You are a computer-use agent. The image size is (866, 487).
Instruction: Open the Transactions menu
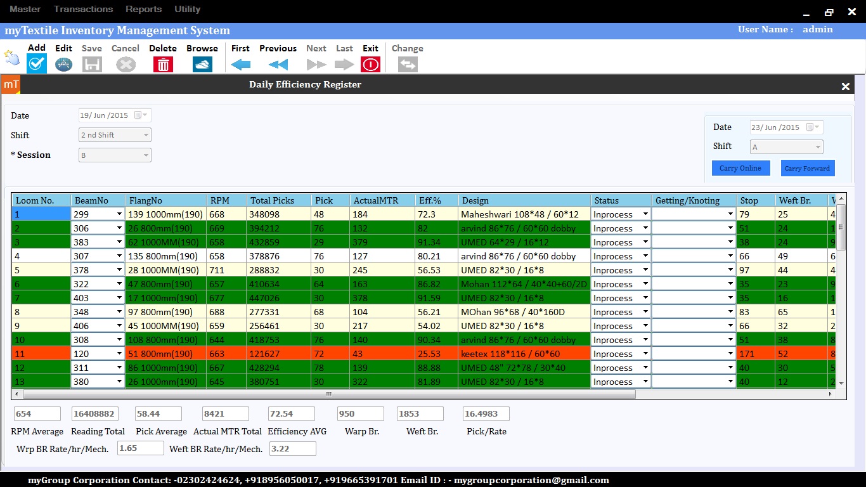83,9
